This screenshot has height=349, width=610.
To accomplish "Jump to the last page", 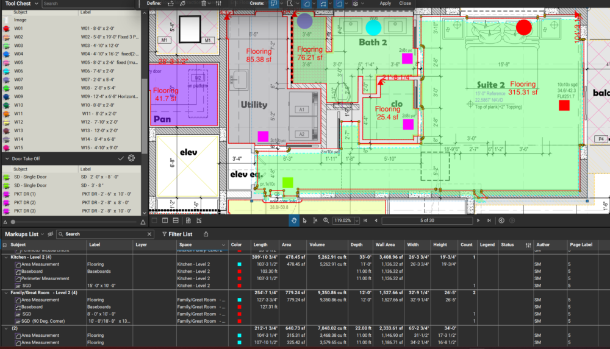I will (489, 220).
